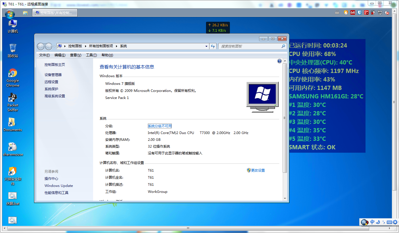Click 更改设置 with shield icon
The image size is (399, 233).
[x=256, y=171]
